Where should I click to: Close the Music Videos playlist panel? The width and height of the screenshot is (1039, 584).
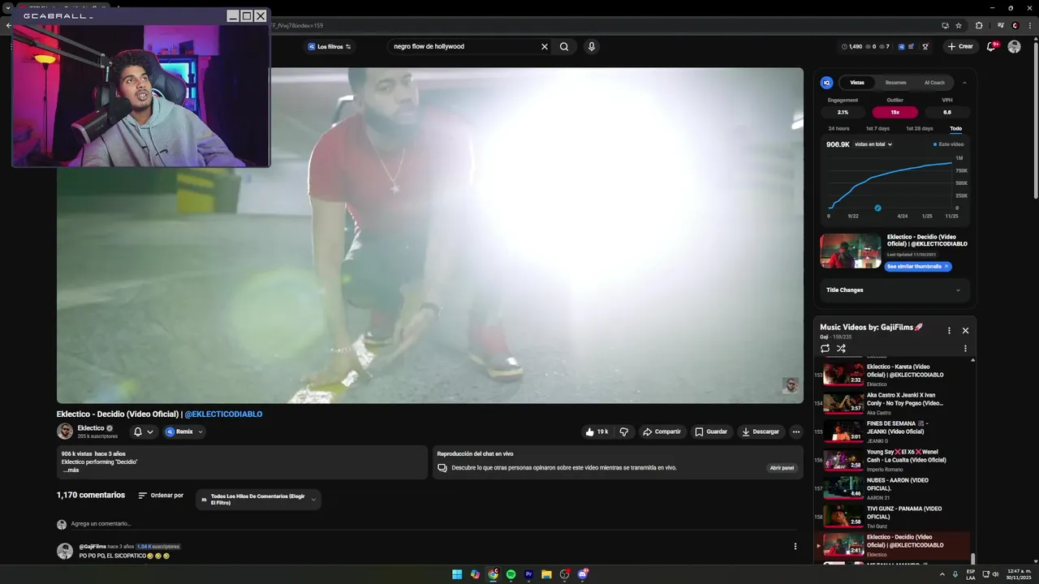pyautogui.click(x=965, y=330)
